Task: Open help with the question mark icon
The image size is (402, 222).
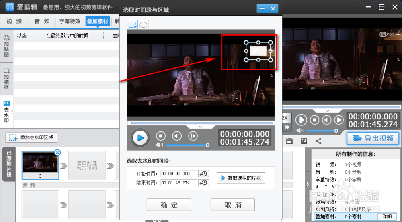Action: (304, 141)
